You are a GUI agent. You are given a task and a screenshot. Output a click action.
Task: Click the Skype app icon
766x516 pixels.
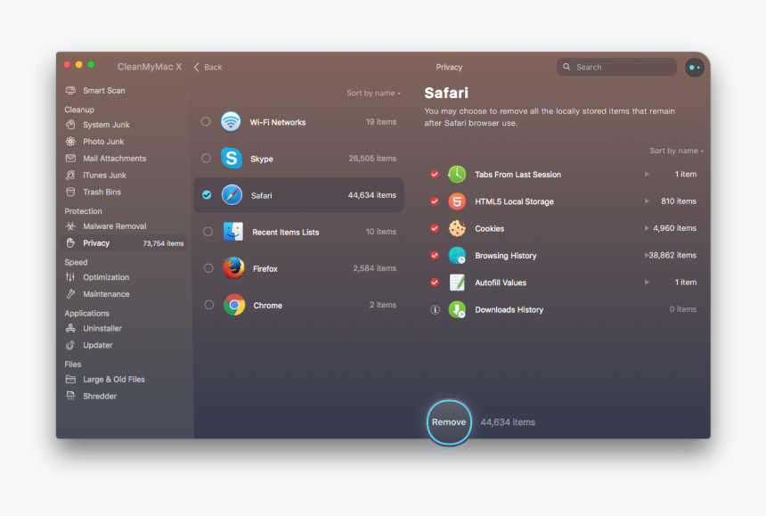coord(231,159)
